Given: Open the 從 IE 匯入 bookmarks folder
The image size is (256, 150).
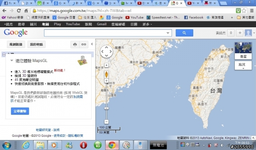Looking at the screenshot, I should (x=87, y=17).
